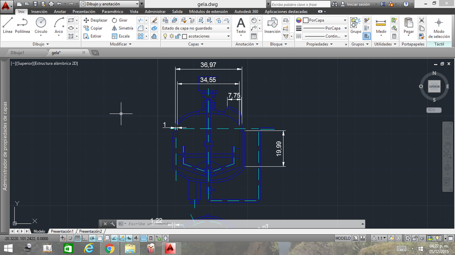Image resolution: width=455 pixels, height=255 pixels.
Task: Click the Girar (rotate) tool
Action: tap(119, 20)
